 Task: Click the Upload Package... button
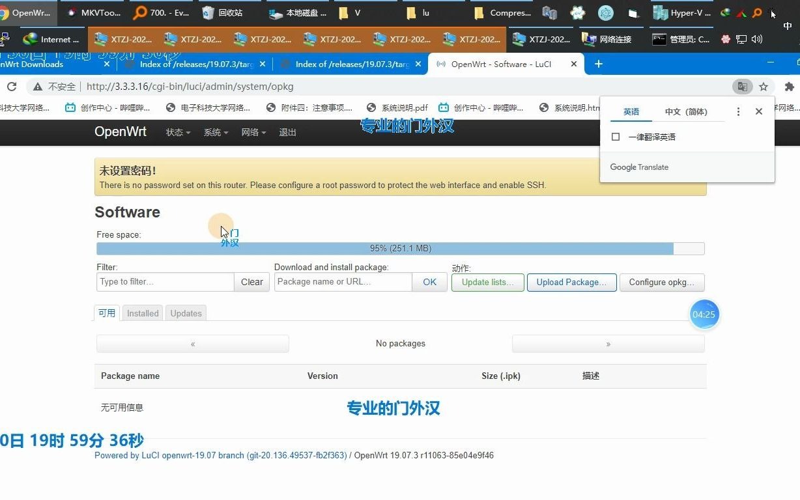(x=571, y=282)
